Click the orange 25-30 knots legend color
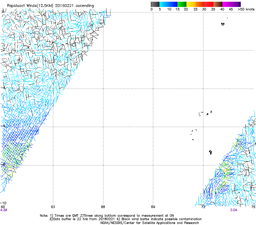The width and height of the screenshot is (256, 225). 200,4
